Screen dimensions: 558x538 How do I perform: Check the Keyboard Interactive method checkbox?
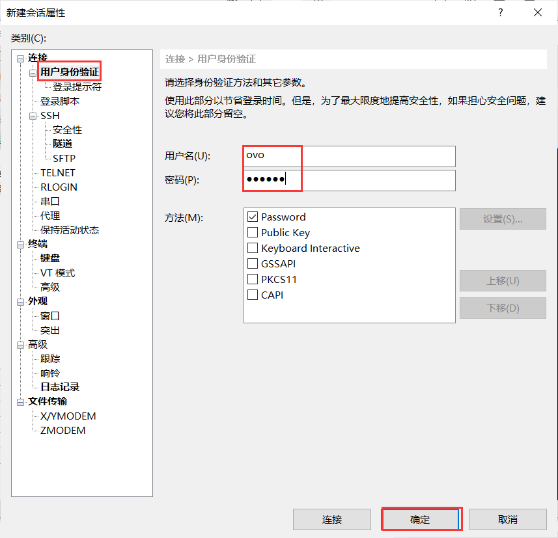(253, 249)
